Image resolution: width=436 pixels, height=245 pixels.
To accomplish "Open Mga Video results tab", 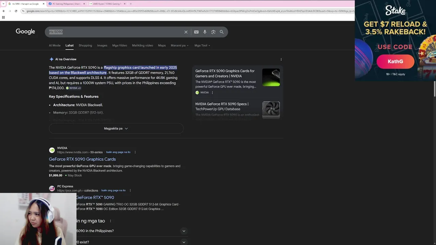I will point(120,45).
